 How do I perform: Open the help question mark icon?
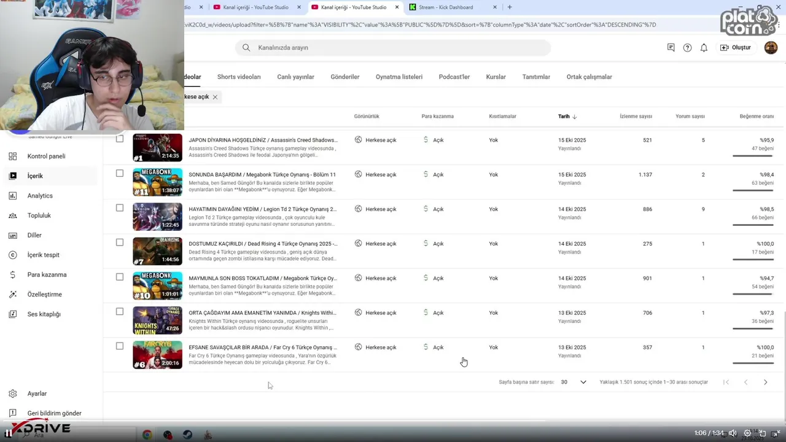coord(687,47)
